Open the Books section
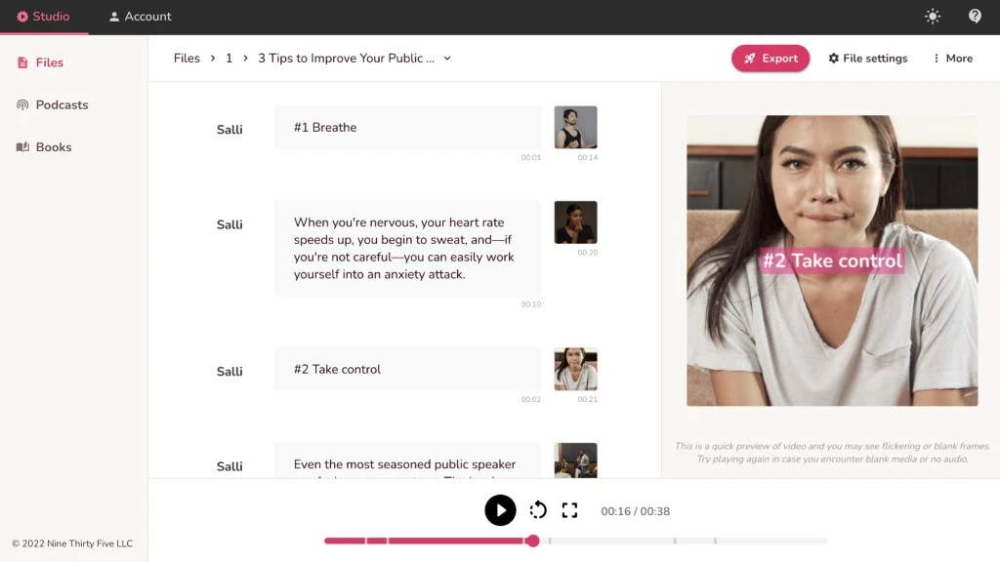The height and width of the screenshot is (562, 1000). [52, 146]
